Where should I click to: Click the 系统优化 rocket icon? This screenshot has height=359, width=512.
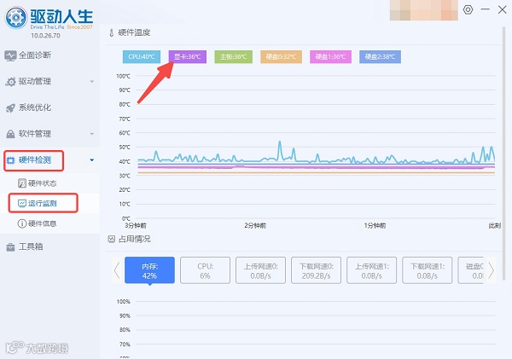tap(10, 108)
